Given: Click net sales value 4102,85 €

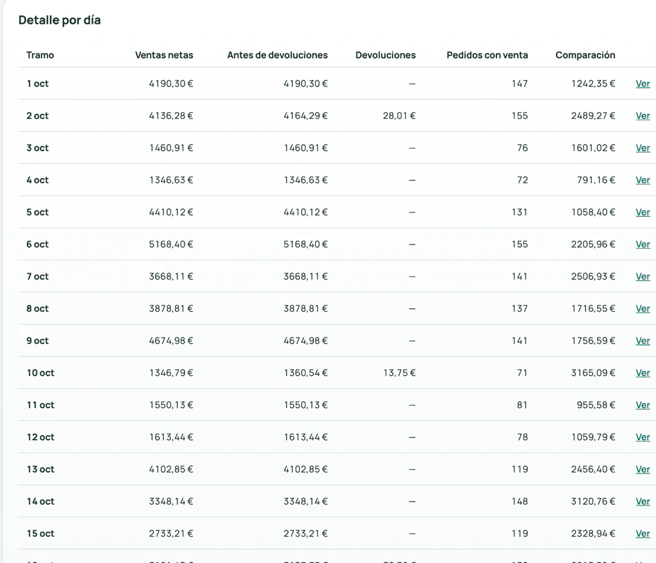Looking at the screenshot, I should pyautogui.click(x=171, y=470).
